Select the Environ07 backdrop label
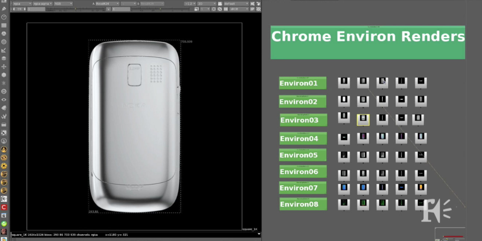The height and width of the screenshot is (241, 482). (x=303, y=187)
